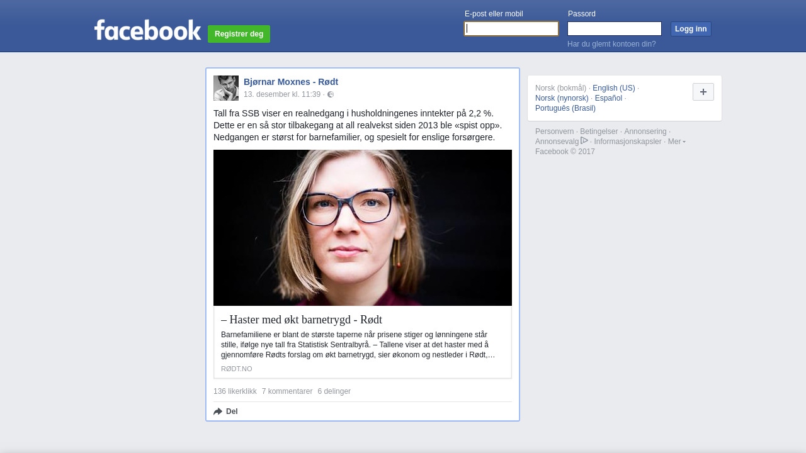Click post text starting Tall fra SSB

358,125
